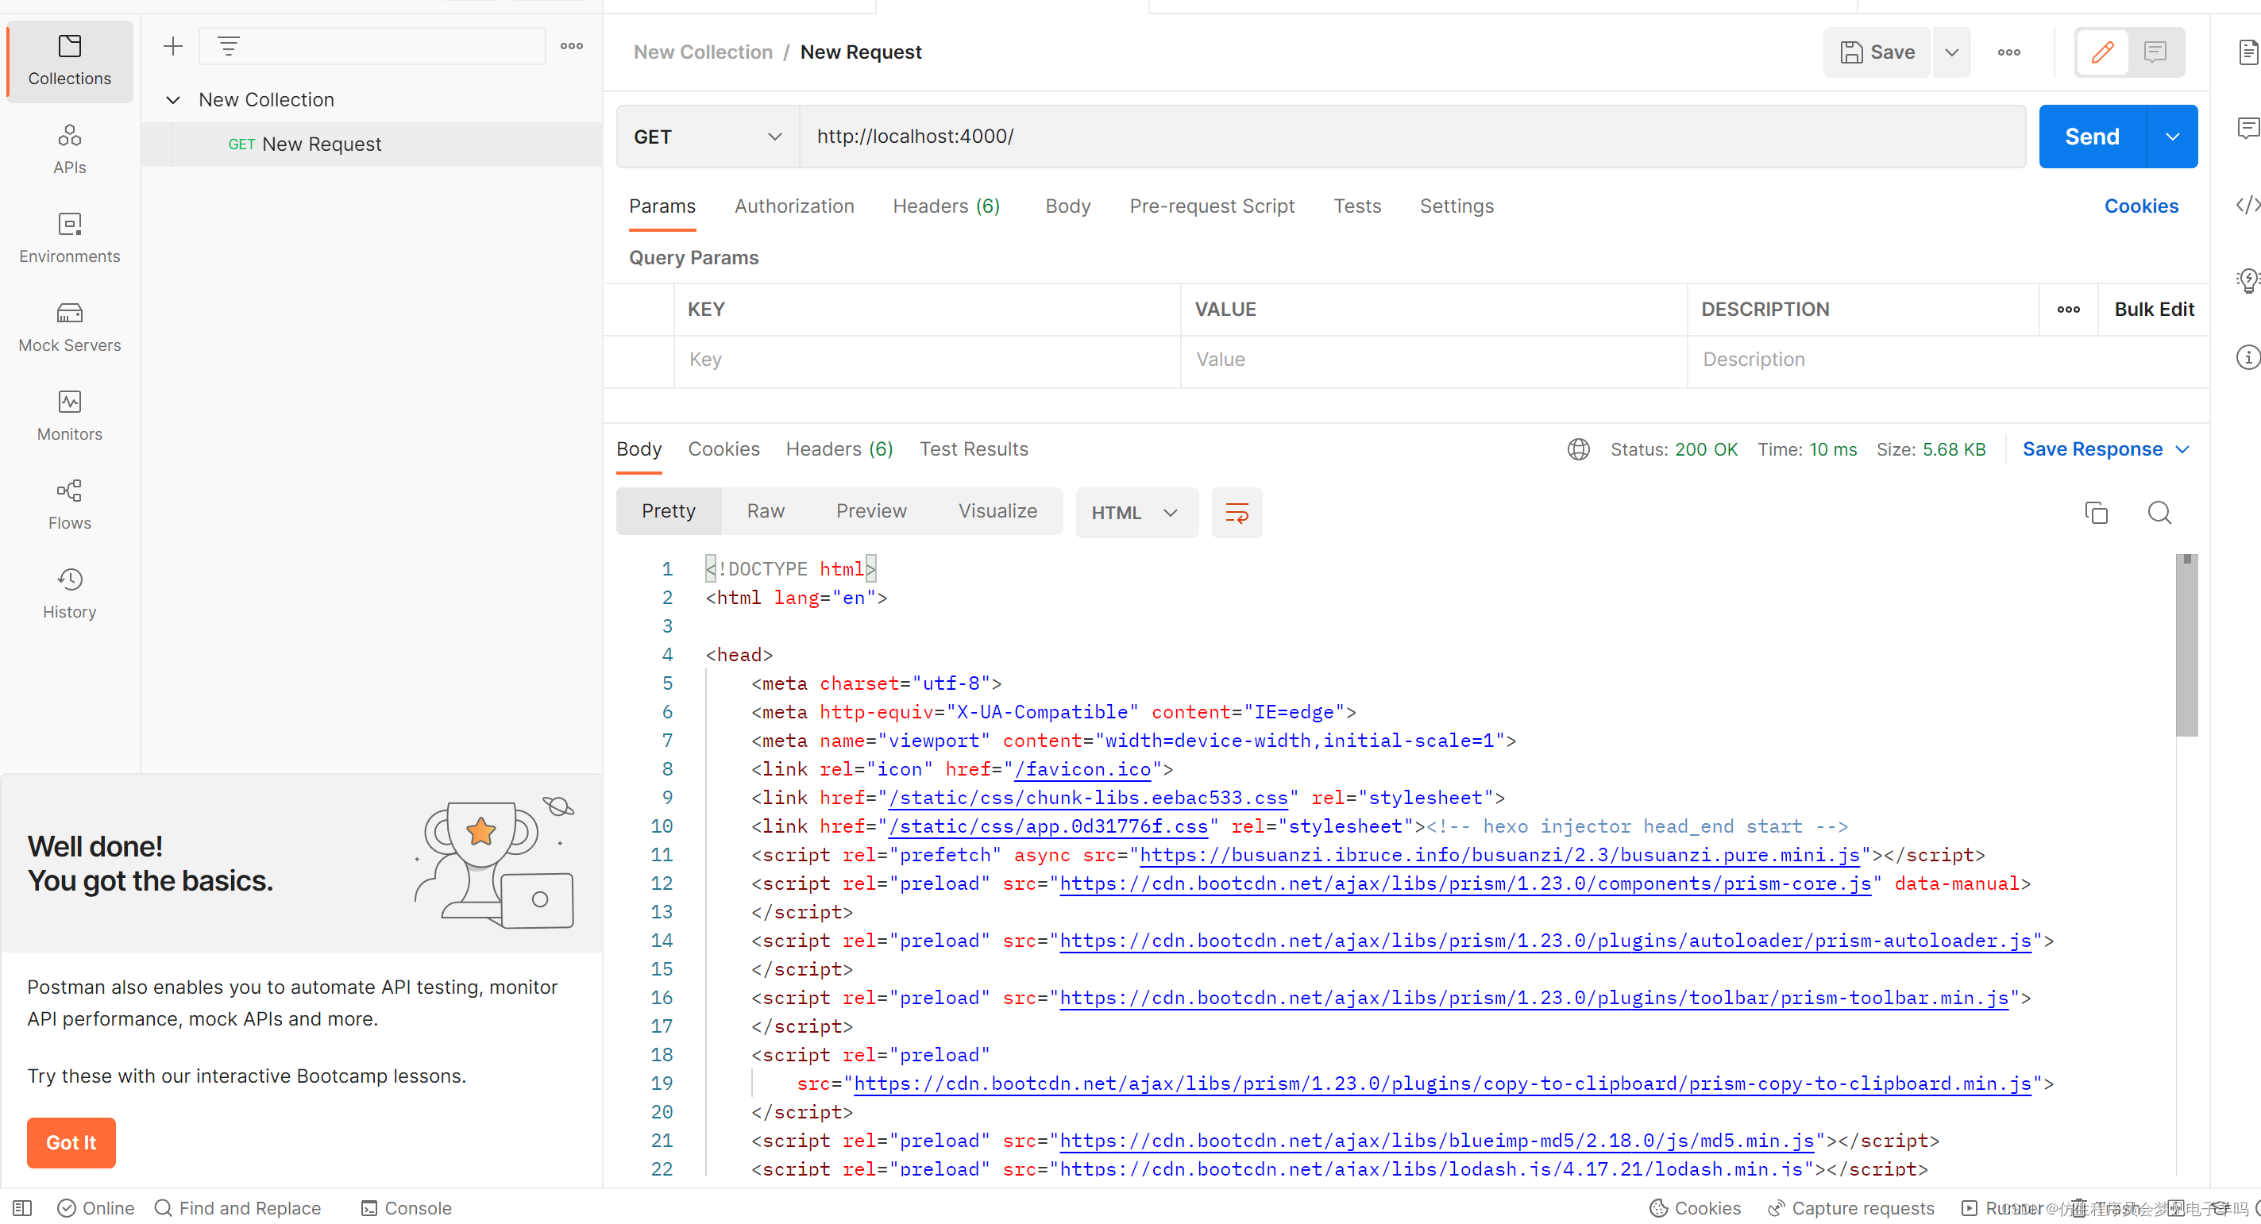Switch to the Authorization tab
Screen dimensions: 2261x1224
793,206
